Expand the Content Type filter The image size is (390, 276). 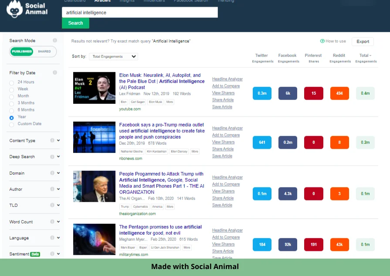coord(58,140)
